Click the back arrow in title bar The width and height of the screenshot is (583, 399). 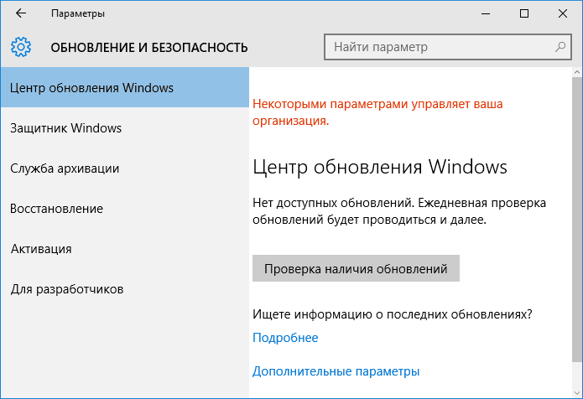coord(20,13)
